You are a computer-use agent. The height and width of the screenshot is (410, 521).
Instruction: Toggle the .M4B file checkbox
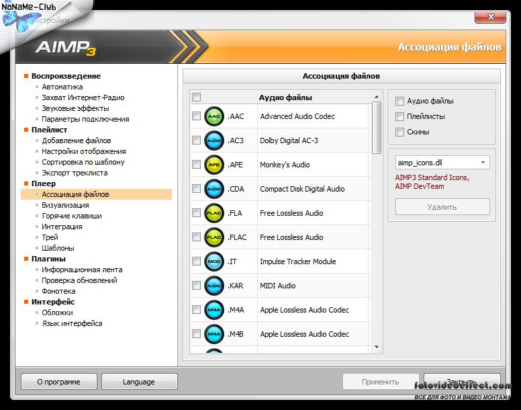tap(196, 334)
